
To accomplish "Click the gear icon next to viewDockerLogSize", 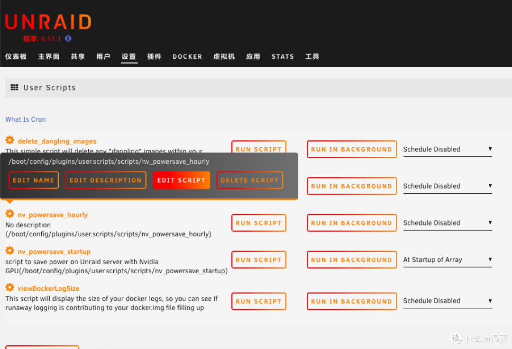I will tap(9, 287).
